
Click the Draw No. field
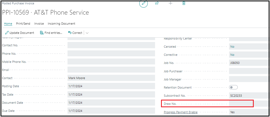241,104
